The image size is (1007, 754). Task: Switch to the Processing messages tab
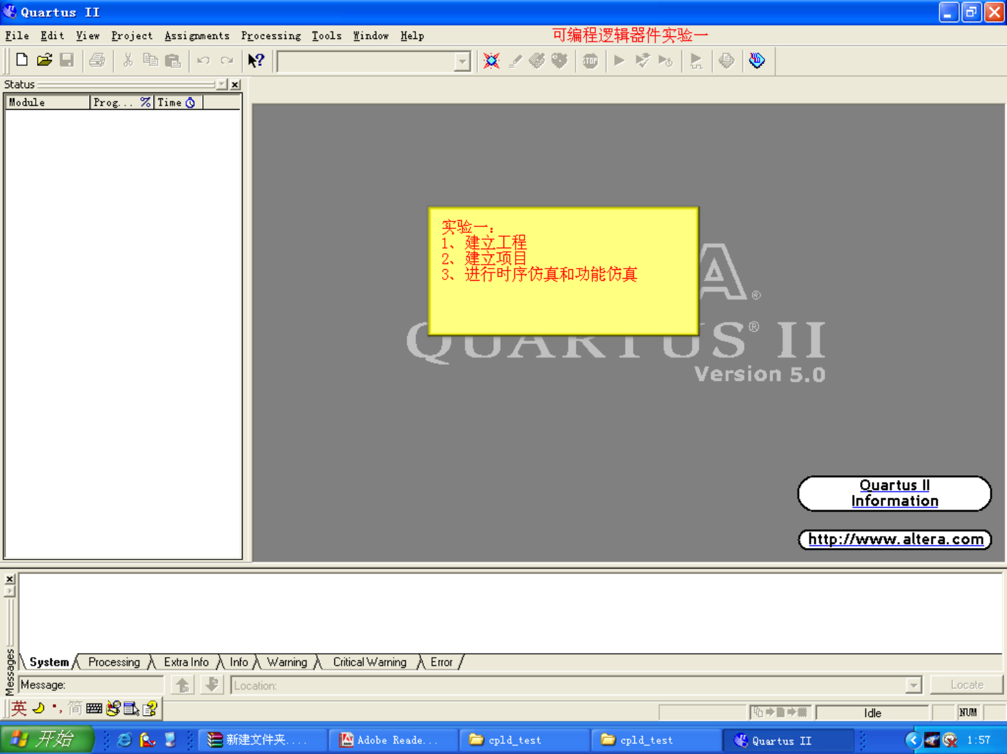click(114, 662)
